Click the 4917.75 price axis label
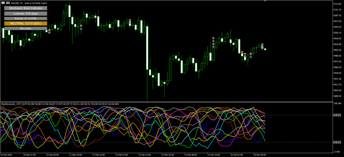Viewport: 344px width, 157px height. [x=338, y=85]
